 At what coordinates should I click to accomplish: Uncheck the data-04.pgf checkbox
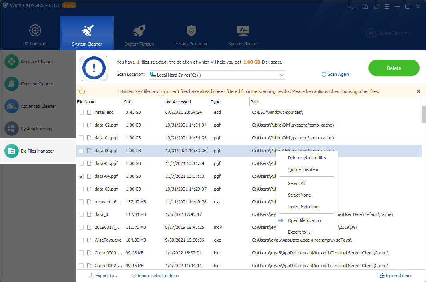pyautogui.click(x=81, y=176)
